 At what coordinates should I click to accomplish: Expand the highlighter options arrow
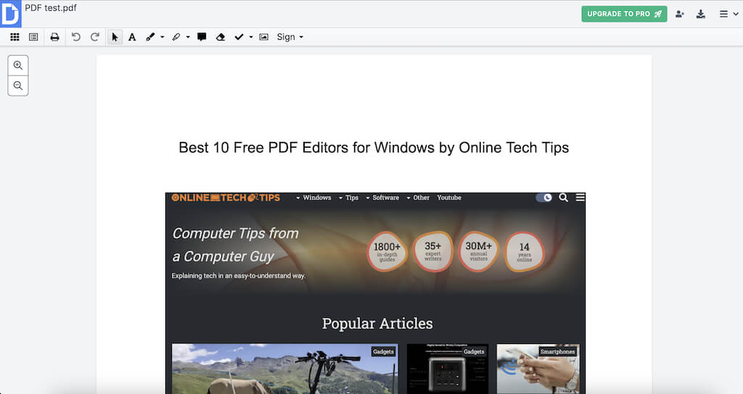pos(188,37)
